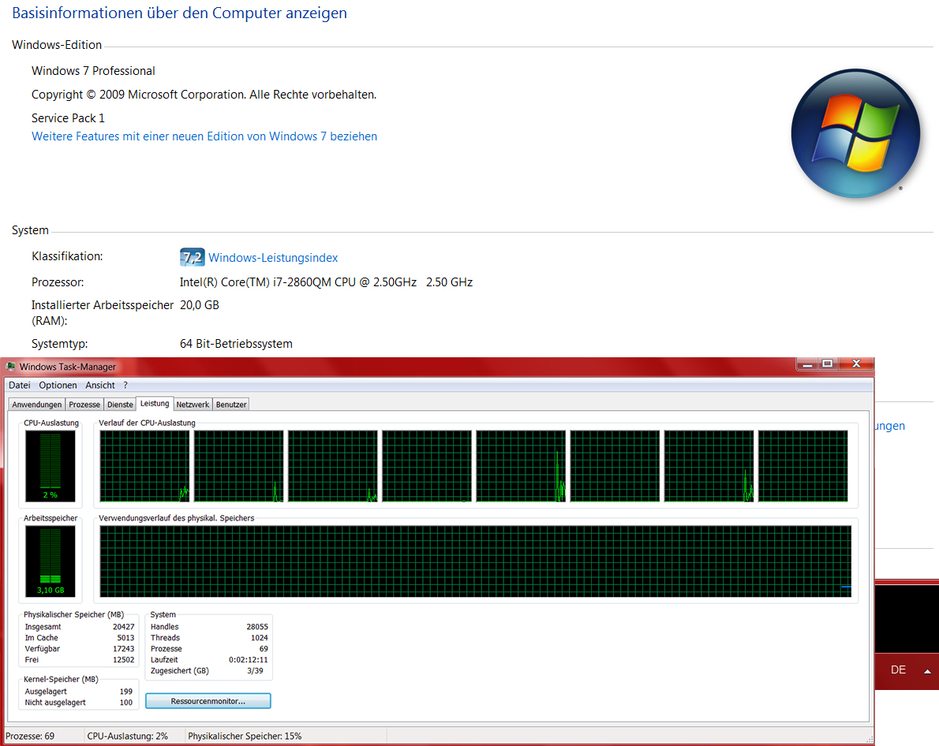This screenshot has height=746, width=939.
Task: Open the Windows-Leistungsindex link
Action: pos(273,257)
